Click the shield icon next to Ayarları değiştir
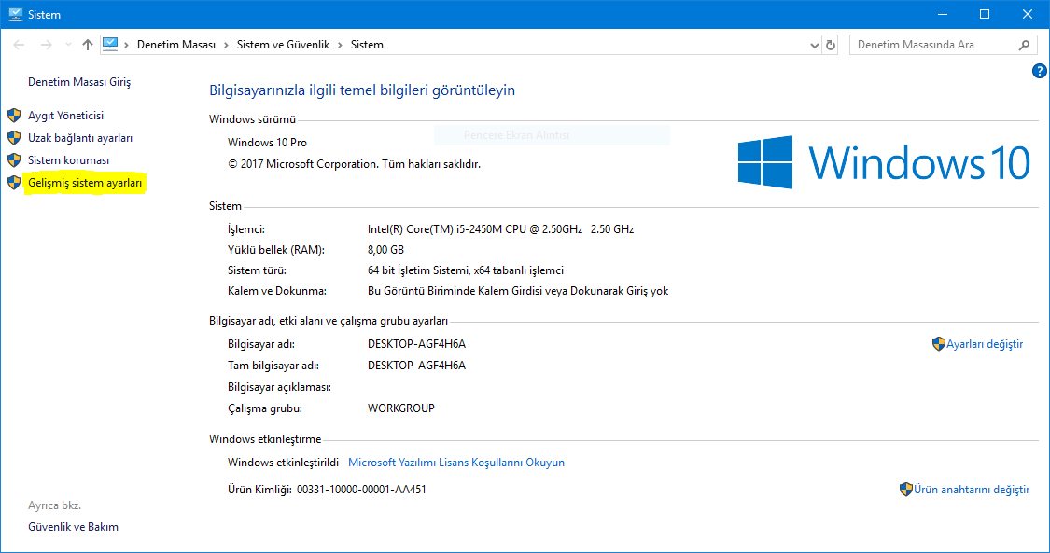The image size is (1050, 553). click(938, 344)
